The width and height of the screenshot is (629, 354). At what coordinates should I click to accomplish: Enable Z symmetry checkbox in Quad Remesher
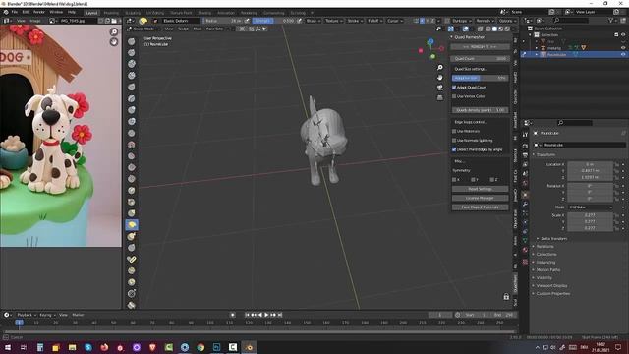(x=491, y=179)
